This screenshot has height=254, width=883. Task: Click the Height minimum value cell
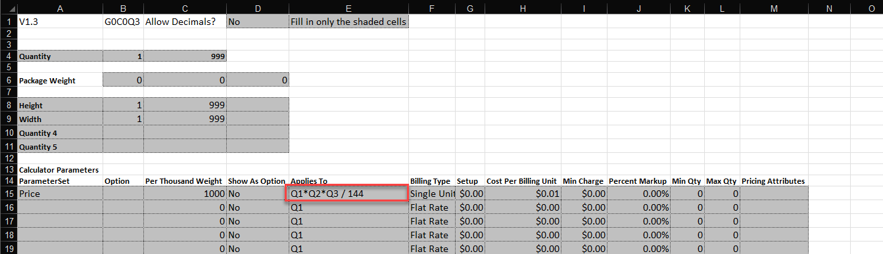pyautogui.click(x=123, y=105)
